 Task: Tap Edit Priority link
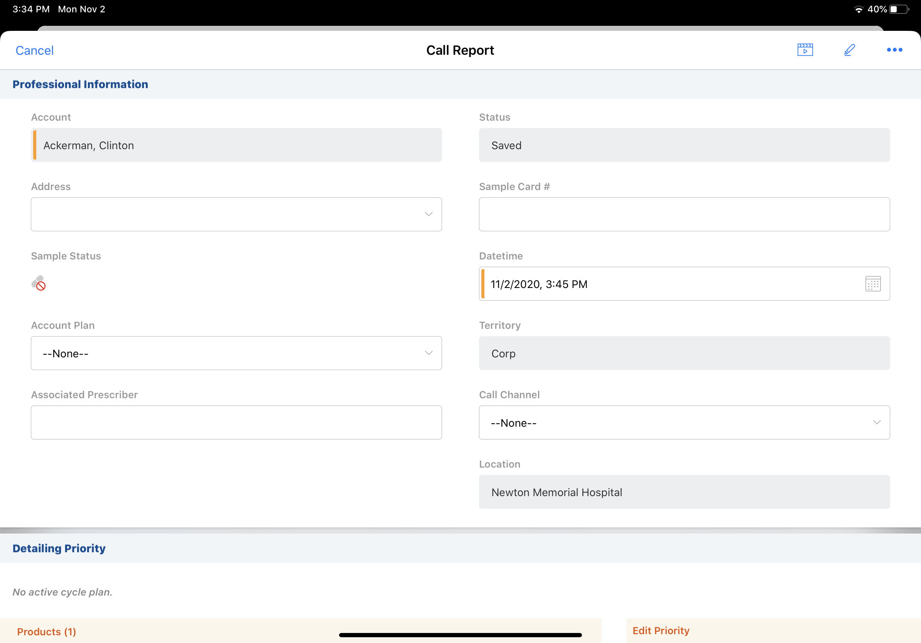(x=661, y=631)
